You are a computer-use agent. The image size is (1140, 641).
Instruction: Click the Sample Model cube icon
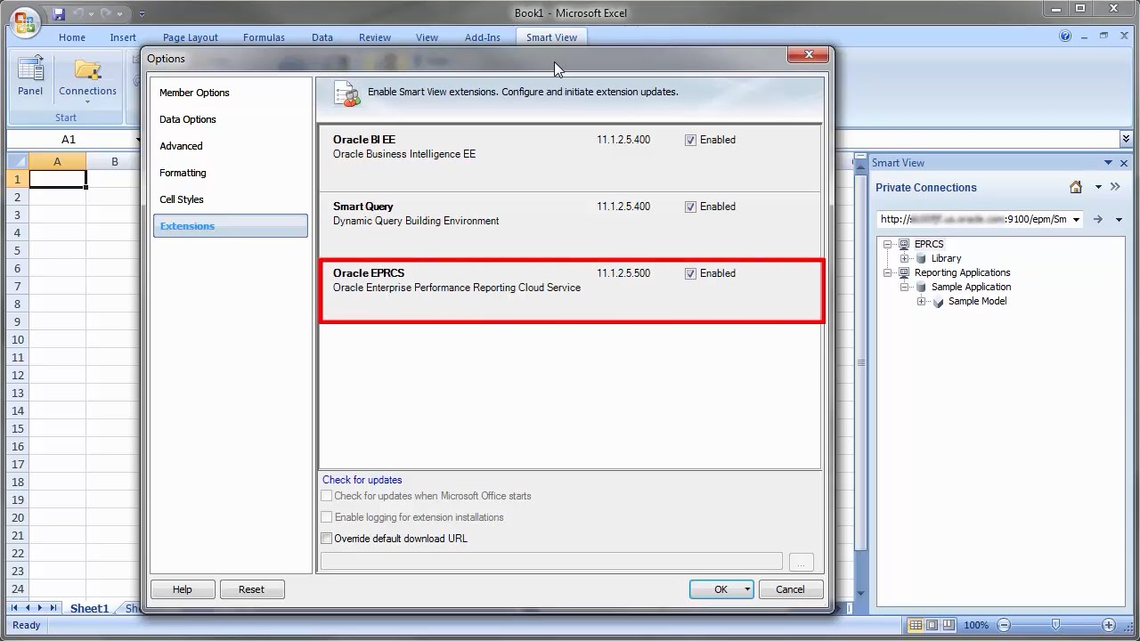click(x=939, y=302)
